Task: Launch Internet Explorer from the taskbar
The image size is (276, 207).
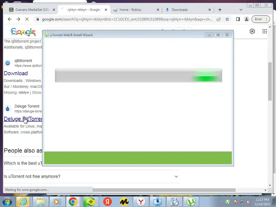Action: 23,202
